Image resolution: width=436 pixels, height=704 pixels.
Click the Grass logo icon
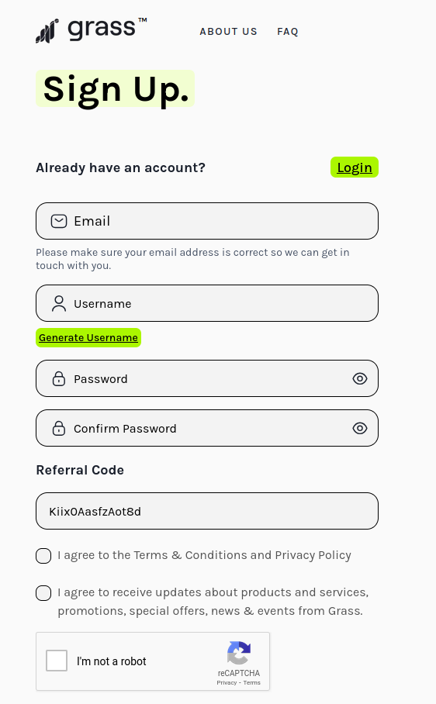click(47, 31)
